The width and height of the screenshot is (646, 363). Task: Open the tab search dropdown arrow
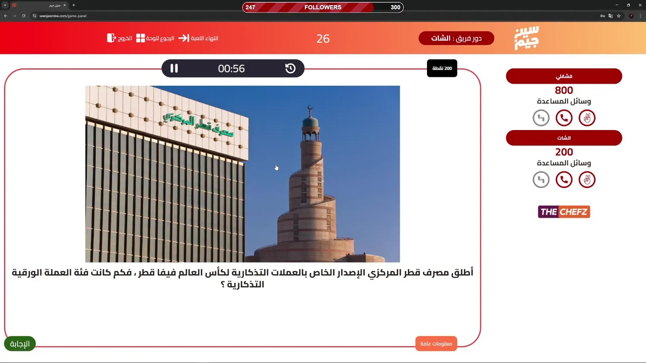tap(5, 5)
